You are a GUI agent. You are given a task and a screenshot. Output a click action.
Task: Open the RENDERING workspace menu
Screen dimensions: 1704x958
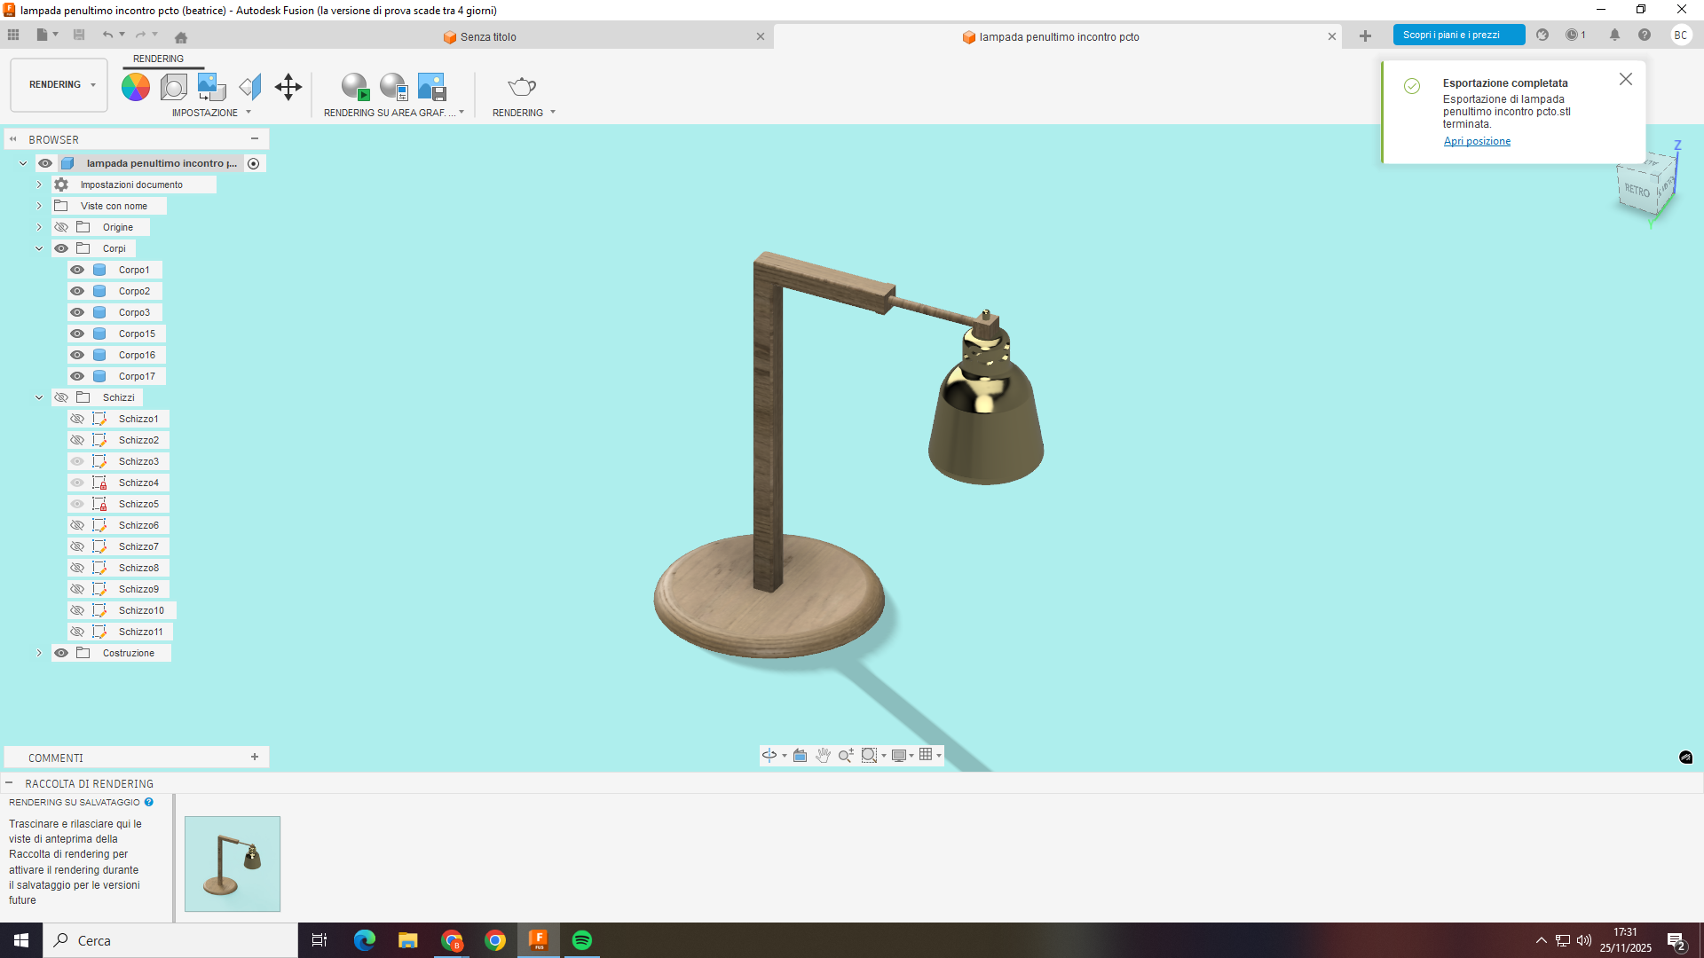(x=57, y=84)
